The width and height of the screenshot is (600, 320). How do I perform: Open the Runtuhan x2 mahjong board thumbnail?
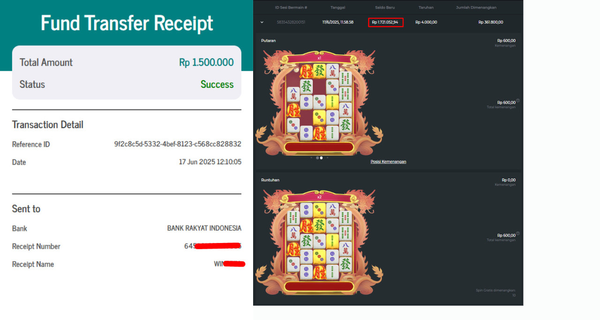[x=319, y=242]
